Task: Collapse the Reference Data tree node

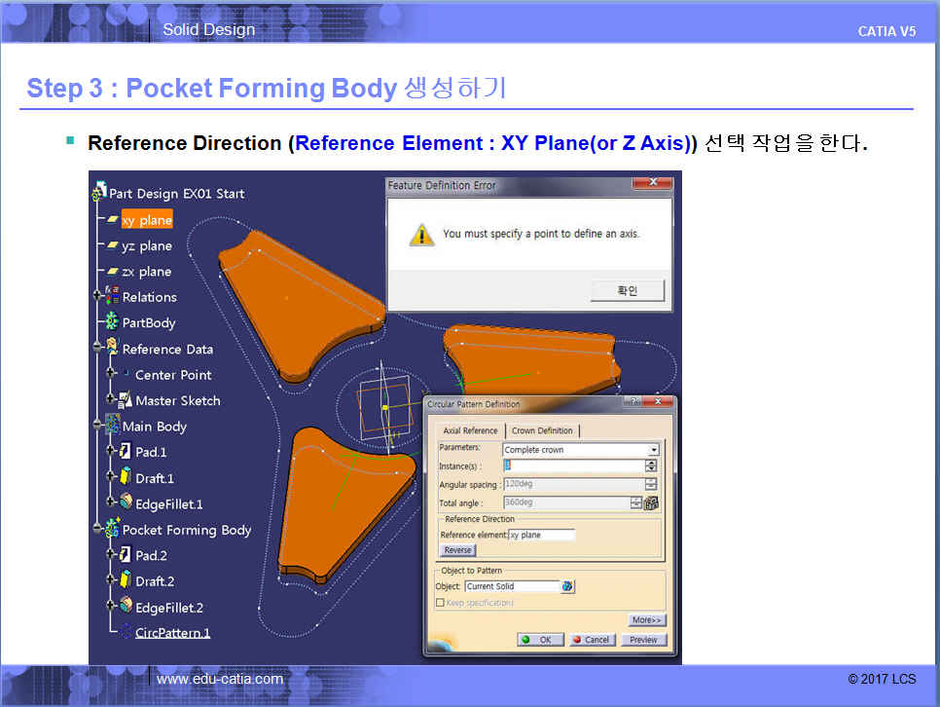Action: pos(97,349)
